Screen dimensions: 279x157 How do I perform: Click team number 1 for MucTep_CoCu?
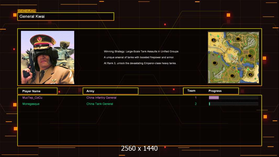pos(196,98)
